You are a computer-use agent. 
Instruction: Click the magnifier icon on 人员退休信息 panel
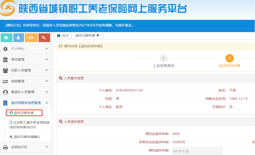point(60,122)
